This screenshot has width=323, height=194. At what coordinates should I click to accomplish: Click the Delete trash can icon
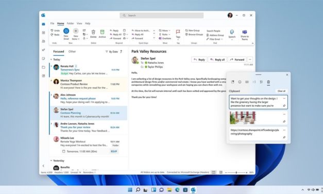93,32
